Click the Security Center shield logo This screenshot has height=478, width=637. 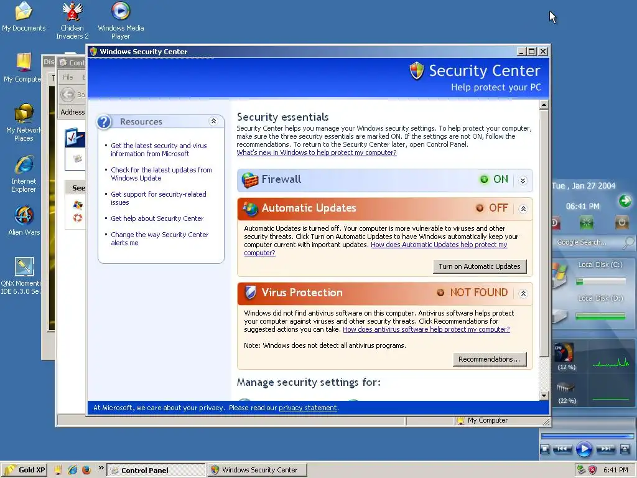pyautogui.click(x=417, y=71)
